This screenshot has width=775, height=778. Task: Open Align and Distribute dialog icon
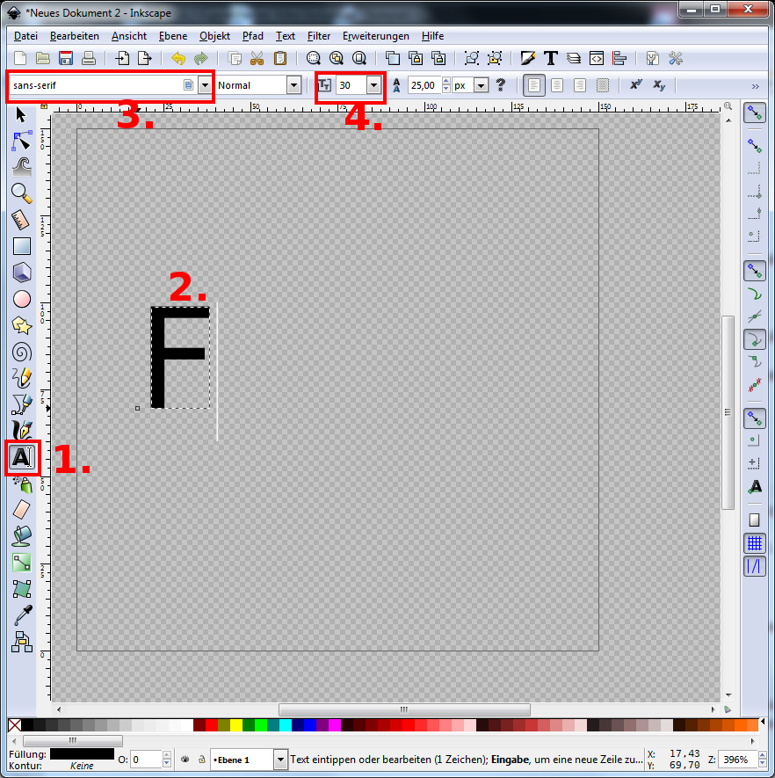click(619, 59)
